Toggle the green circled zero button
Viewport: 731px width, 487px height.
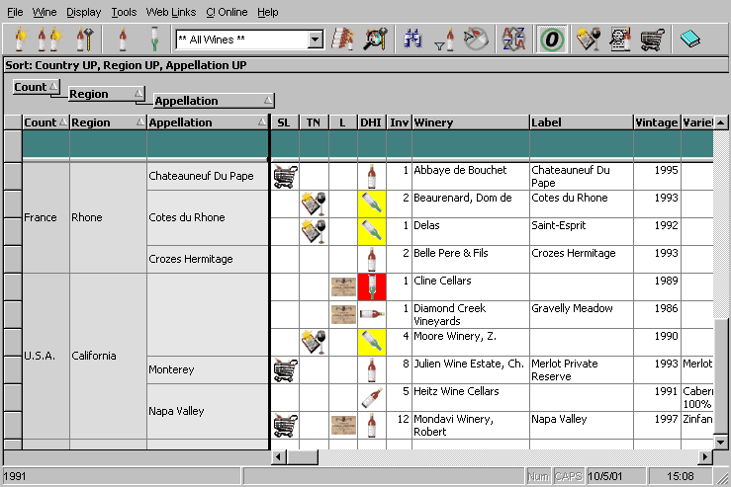pos(552,40)
